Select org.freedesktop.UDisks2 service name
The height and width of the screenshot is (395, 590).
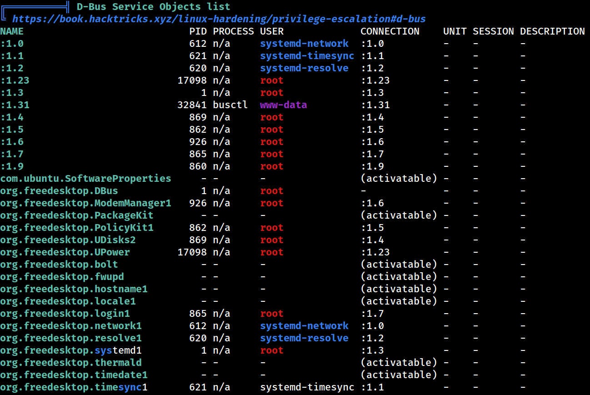pos(68,240)
